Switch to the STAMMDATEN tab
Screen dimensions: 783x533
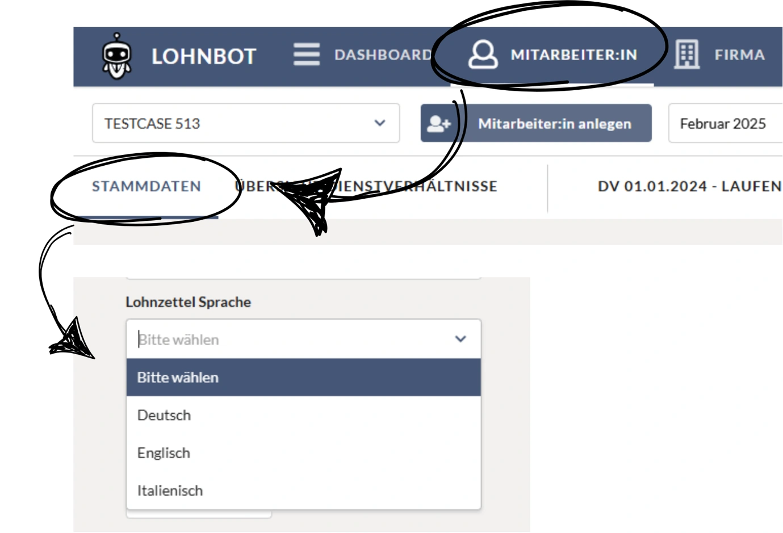[x=146, y=186]
